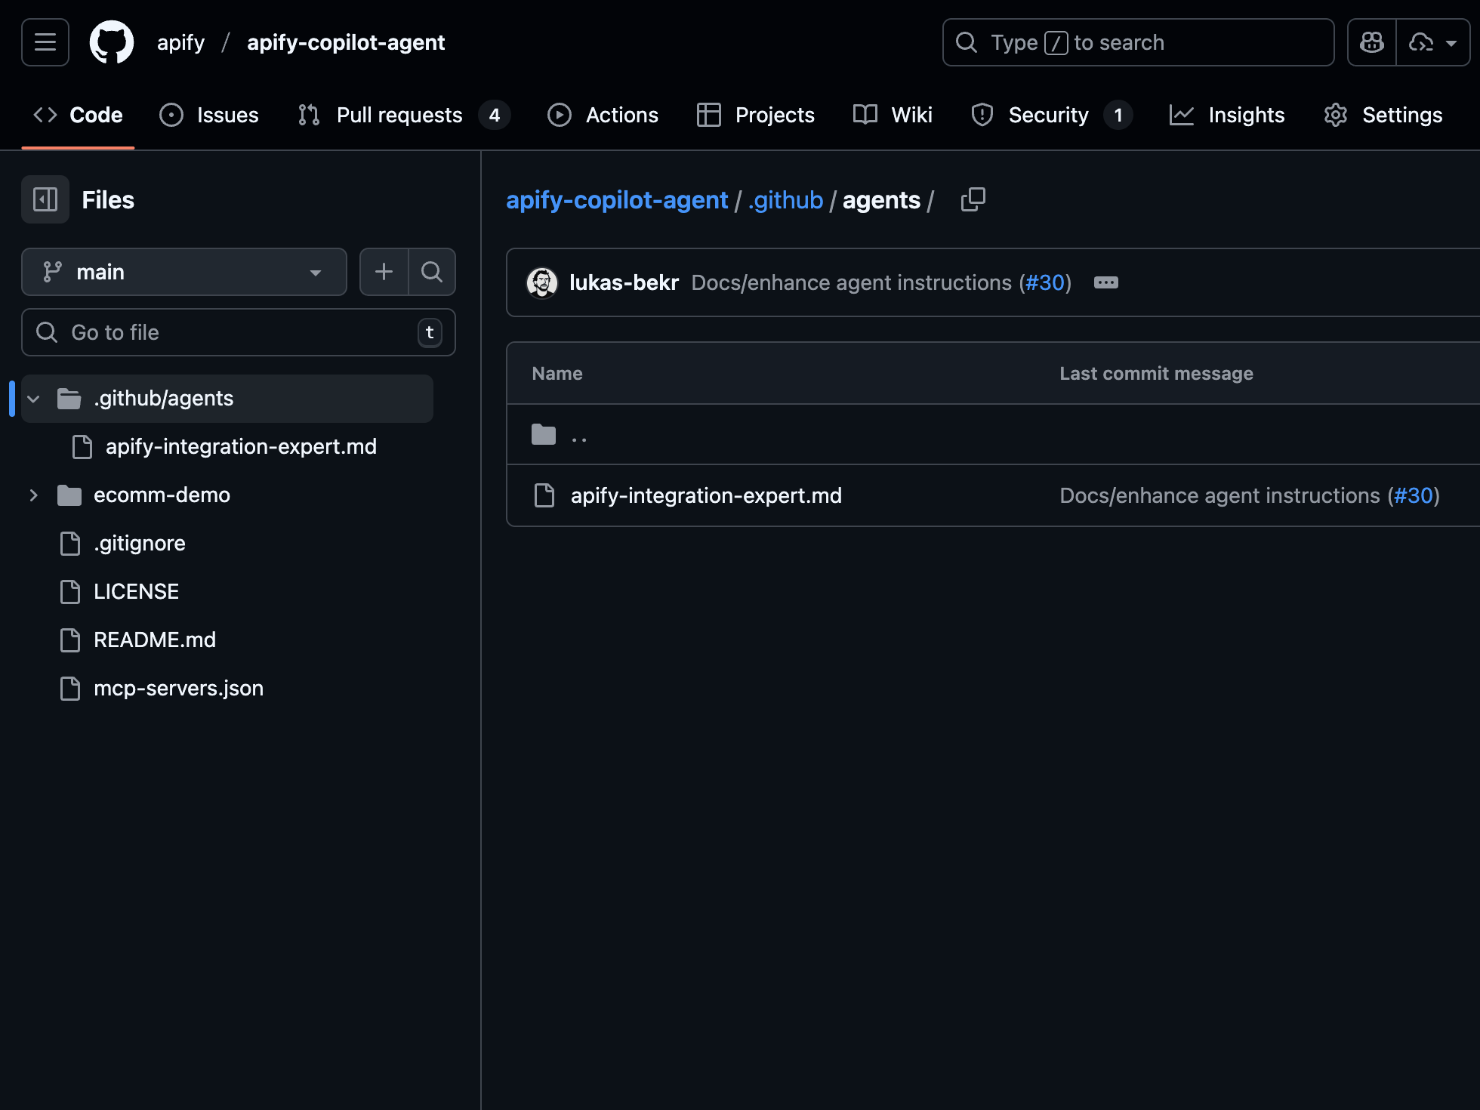The height and width of the screenshot is (1110, 1480).
Task: Collapse the .github/agents folder
Action: tap(33, 398)
